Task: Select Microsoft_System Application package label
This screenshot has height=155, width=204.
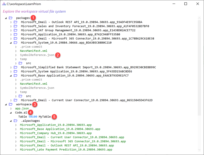Action: (x=77, y=71)
